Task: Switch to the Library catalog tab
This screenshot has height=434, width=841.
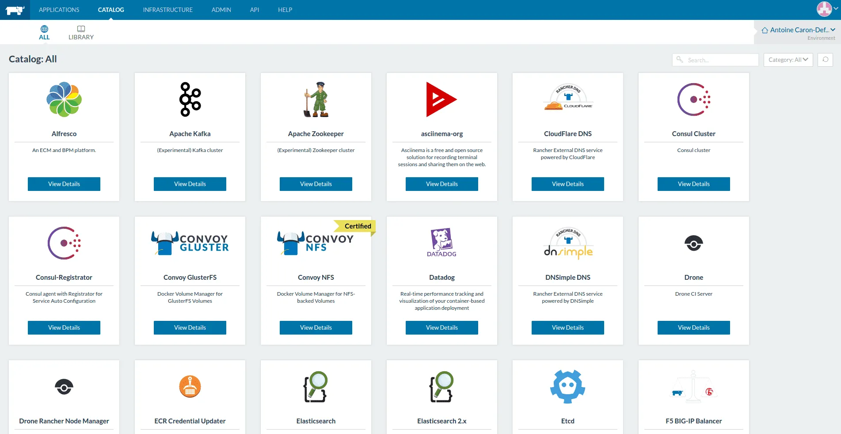Action: click(81, 33)
